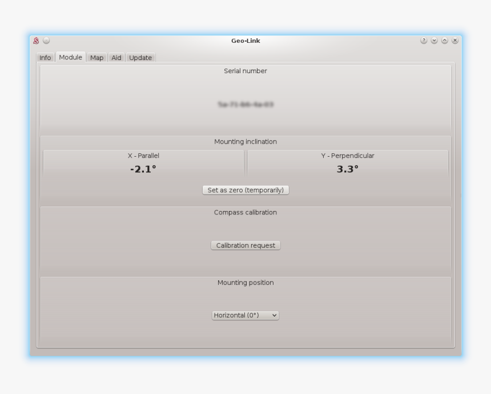Click the Y - Perpendicular value 3.3°
The image size is (491, 394).
tap(348, 169)
